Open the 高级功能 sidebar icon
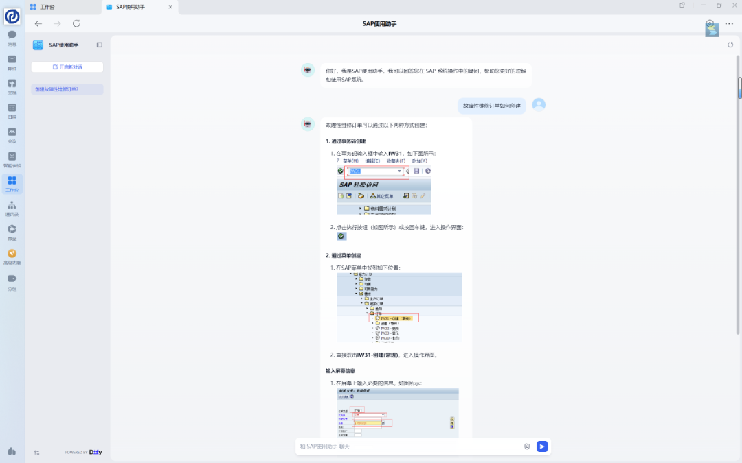Viewport: 742px width, 463px height. [12, 257]
